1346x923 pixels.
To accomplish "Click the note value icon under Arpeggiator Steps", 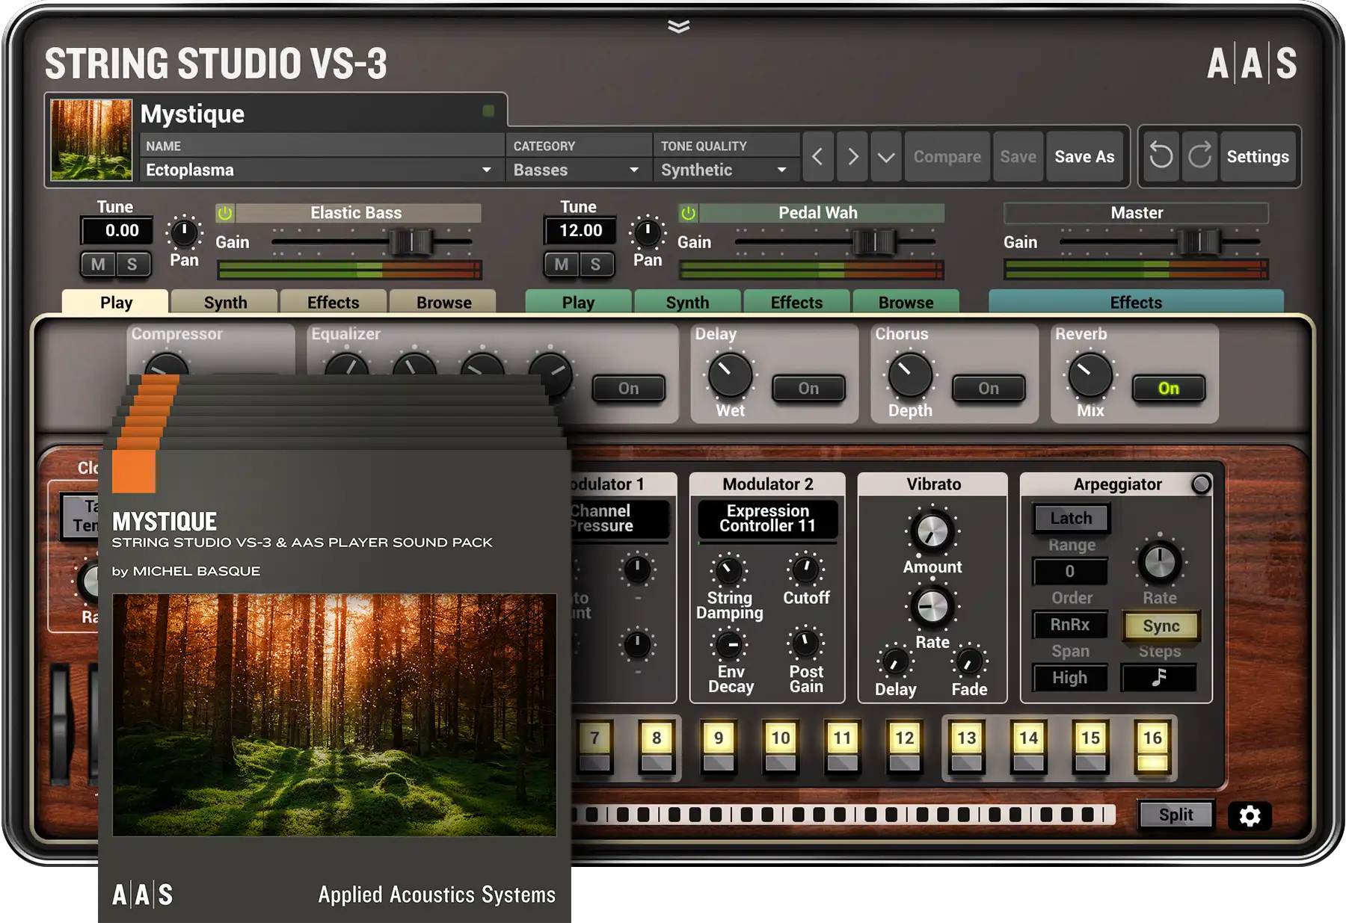I will (1161, 678).
